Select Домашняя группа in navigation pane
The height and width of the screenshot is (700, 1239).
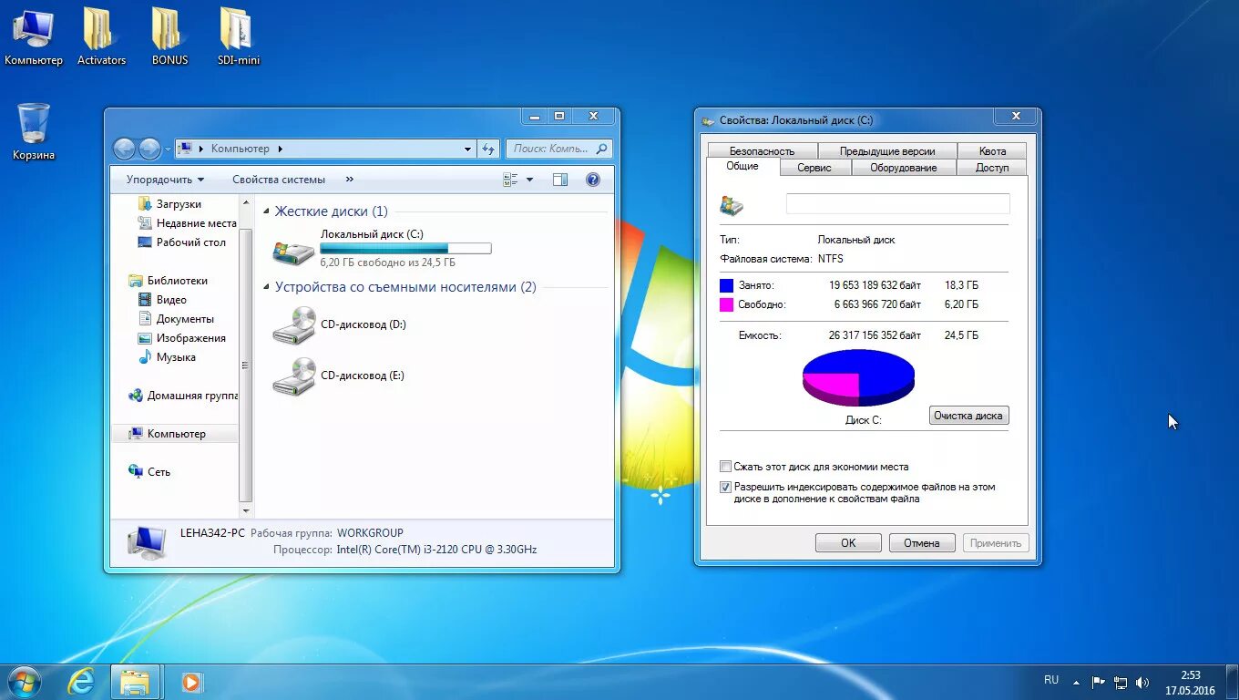click(183, 396)
